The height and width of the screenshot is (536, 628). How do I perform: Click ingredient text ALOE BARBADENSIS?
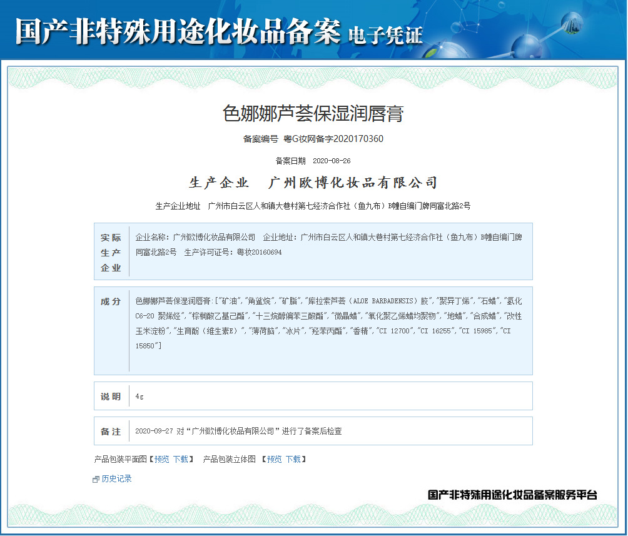tap(383, 301)
